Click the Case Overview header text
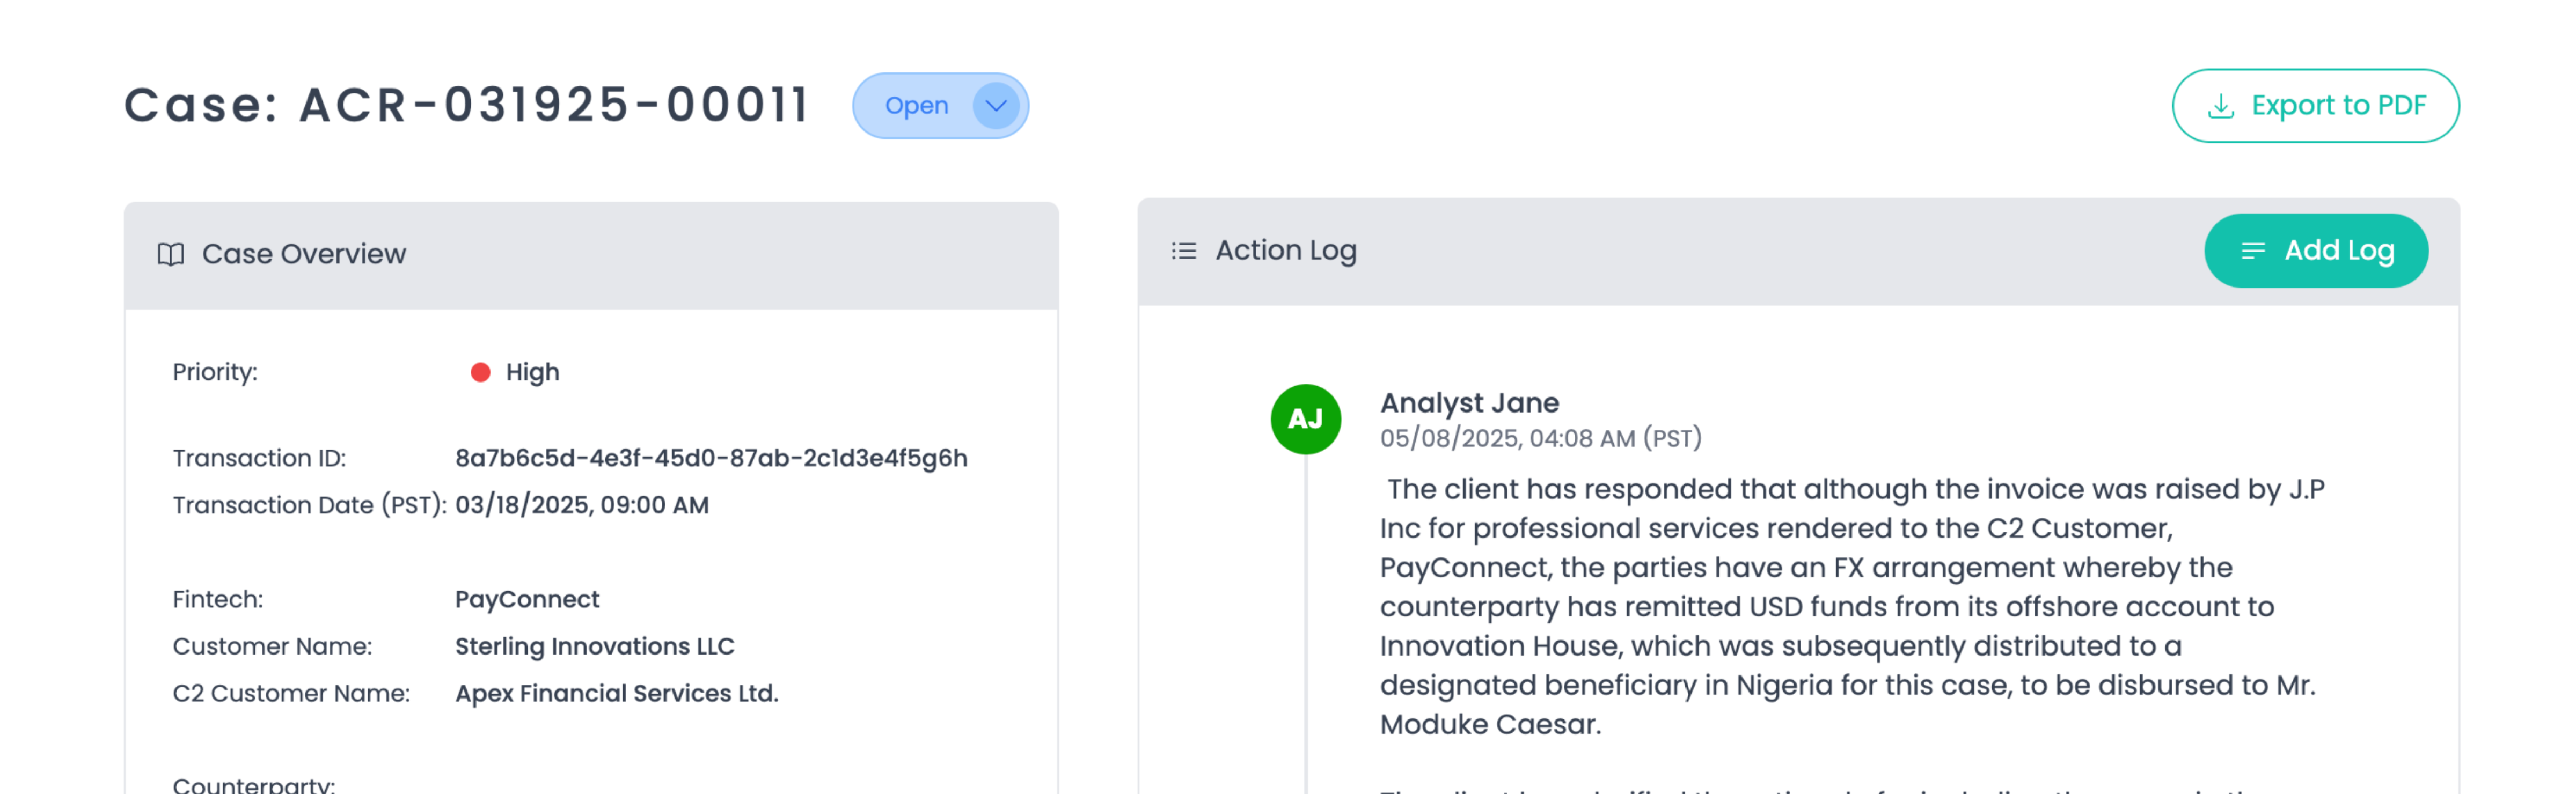The width and height of the screenshot is (2576, 794). coord(304,255)
